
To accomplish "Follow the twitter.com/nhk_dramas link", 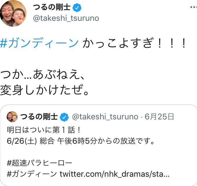I will coord(114,174).
